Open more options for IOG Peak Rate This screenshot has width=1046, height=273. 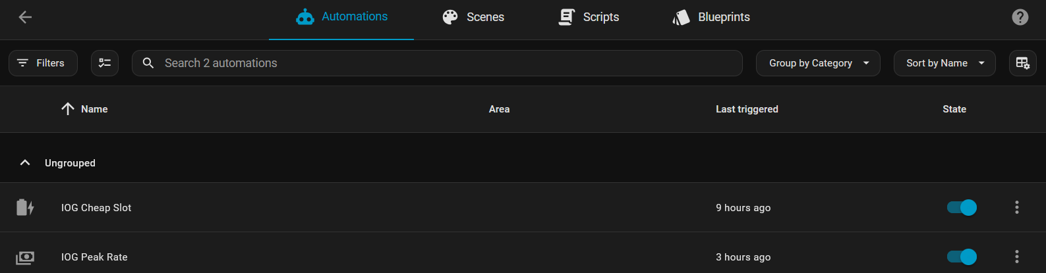pyautogui.click(x=1016, y=257)
